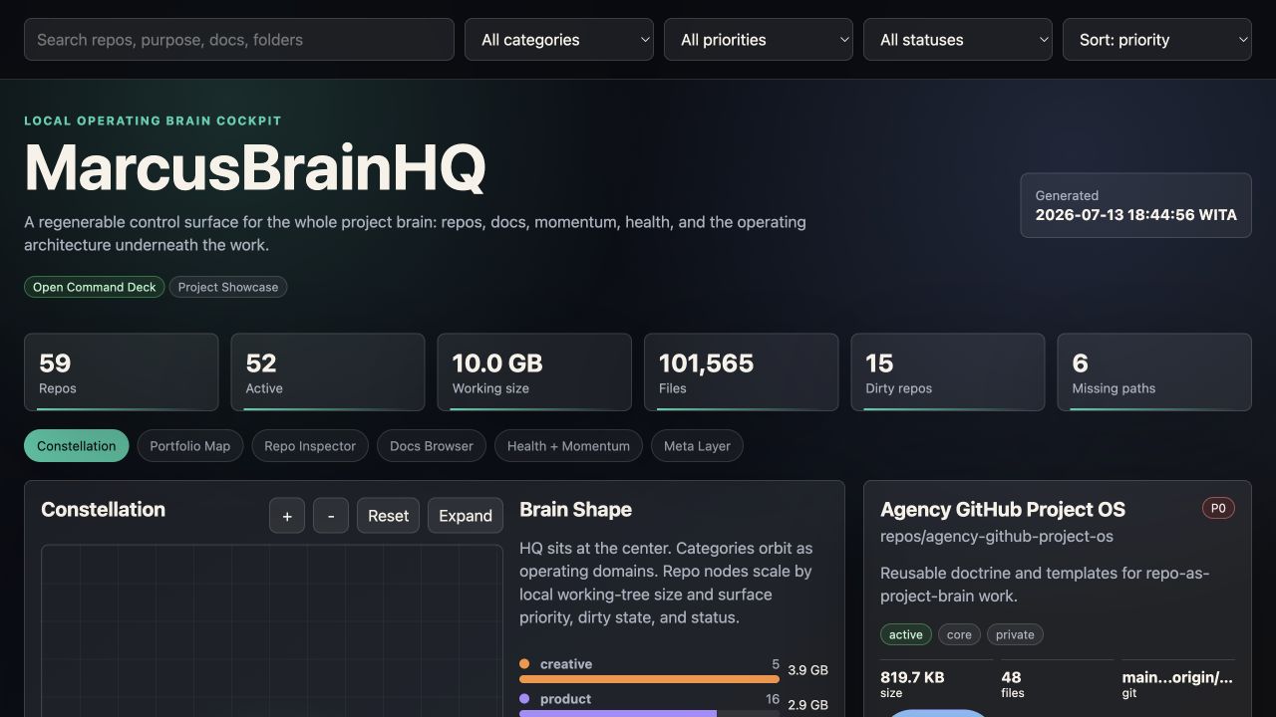Switch to the Health + Momentum tab

[568, 446]
